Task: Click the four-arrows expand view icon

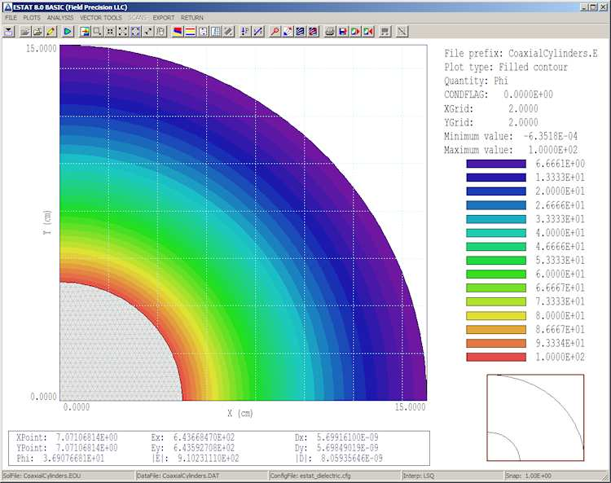Action: tap(123, 32)
